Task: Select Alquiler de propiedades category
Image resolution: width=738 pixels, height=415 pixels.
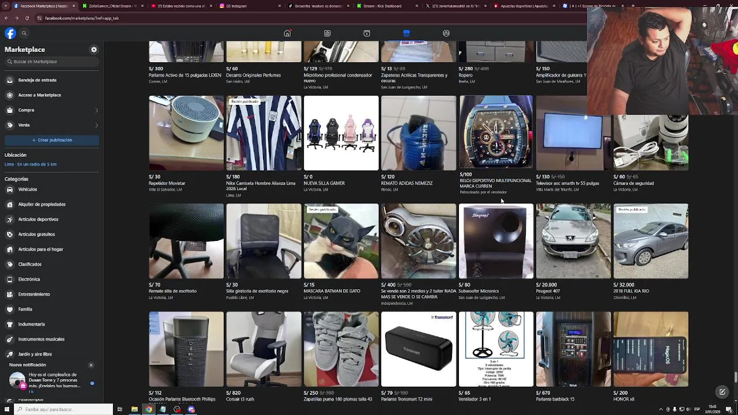Action: click(51, 205)
